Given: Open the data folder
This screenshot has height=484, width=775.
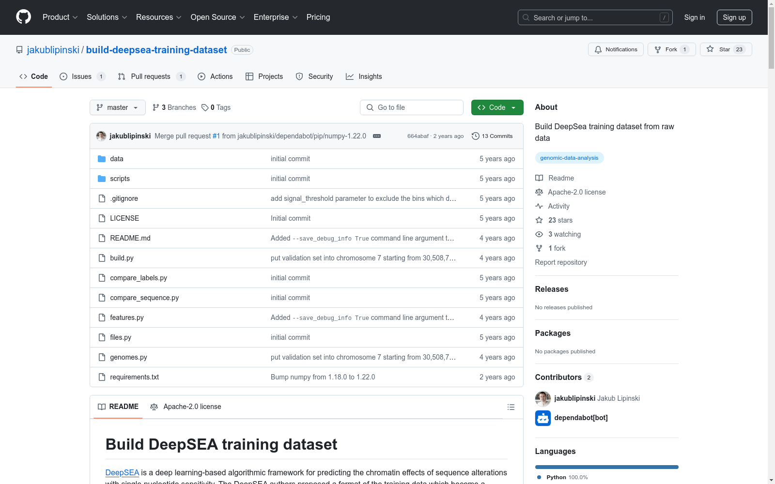Looking at the screenshot, I should pyautogui.click(x=117, y=159).
